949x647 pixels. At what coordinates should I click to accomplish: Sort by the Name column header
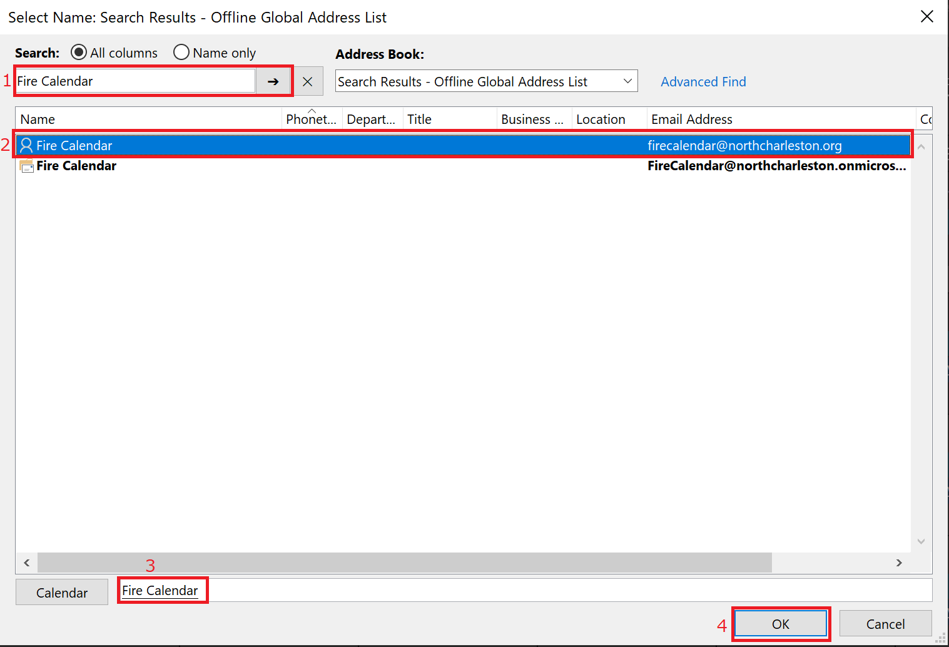point(148,120)
